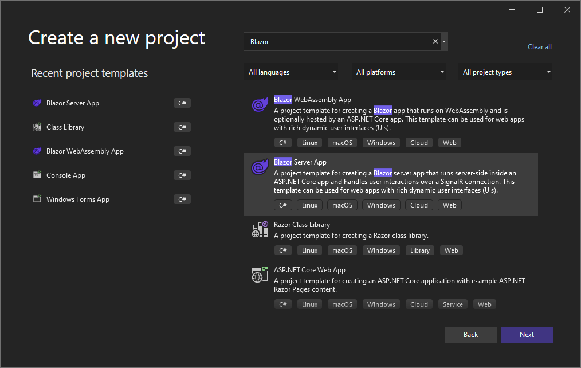Click the Windows tag under ASP.NET Core Web App

coord(381,304)
